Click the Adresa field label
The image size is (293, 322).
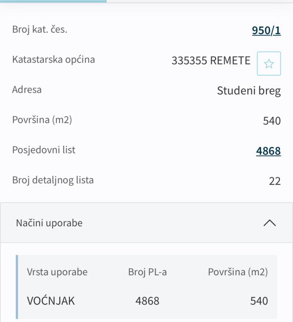pos(27,90)
